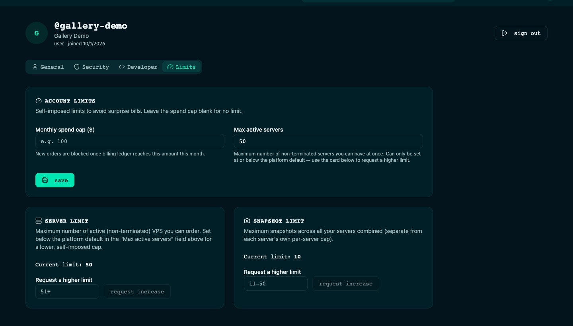The width and height of the screenshot is (573, 326).
Task: Click the gauge icon beside Account Limits
Action: click(39, 101)
